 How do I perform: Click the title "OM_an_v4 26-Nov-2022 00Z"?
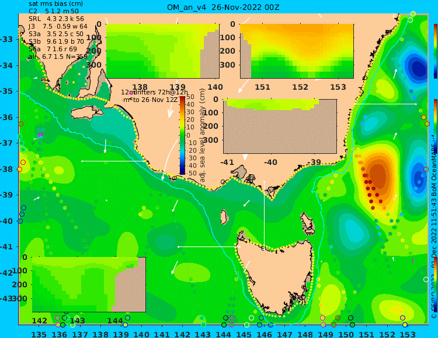[x=223, y=7]
